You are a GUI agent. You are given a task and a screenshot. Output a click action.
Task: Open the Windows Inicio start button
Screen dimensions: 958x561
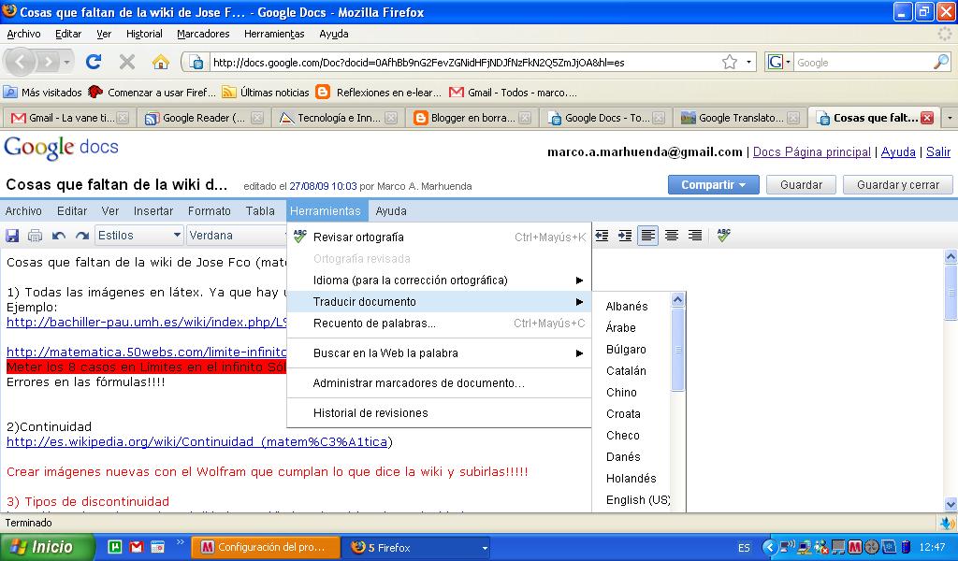[47, 548]
